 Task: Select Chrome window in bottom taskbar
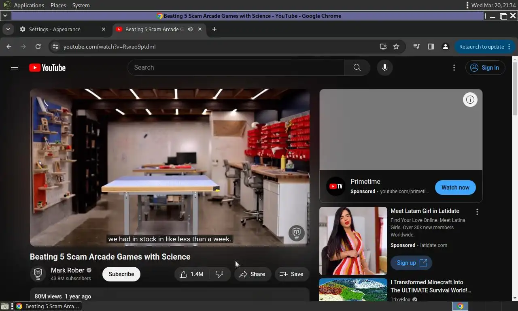(48, 306)
